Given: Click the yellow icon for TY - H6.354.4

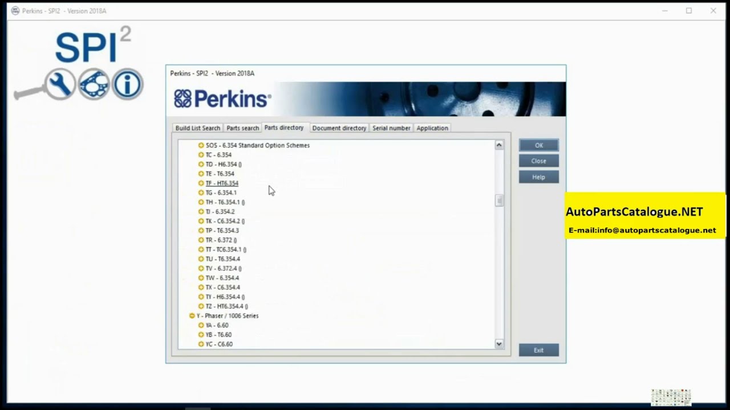Looking at the screenshot, I should pos(201,297).
